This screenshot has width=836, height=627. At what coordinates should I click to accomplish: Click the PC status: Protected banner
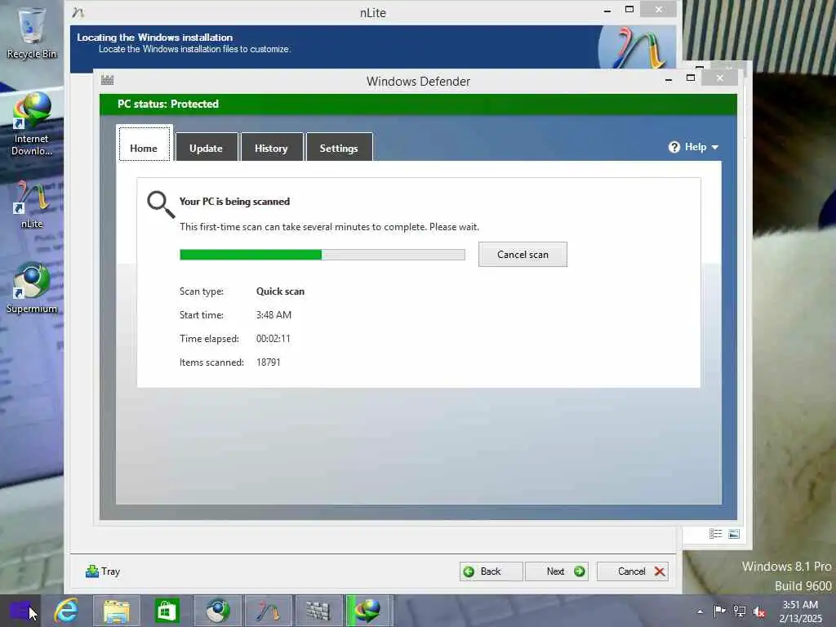[418, 104]
